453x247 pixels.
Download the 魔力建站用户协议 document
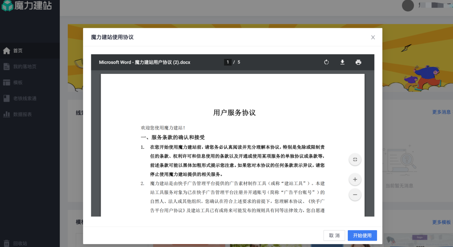342,62
